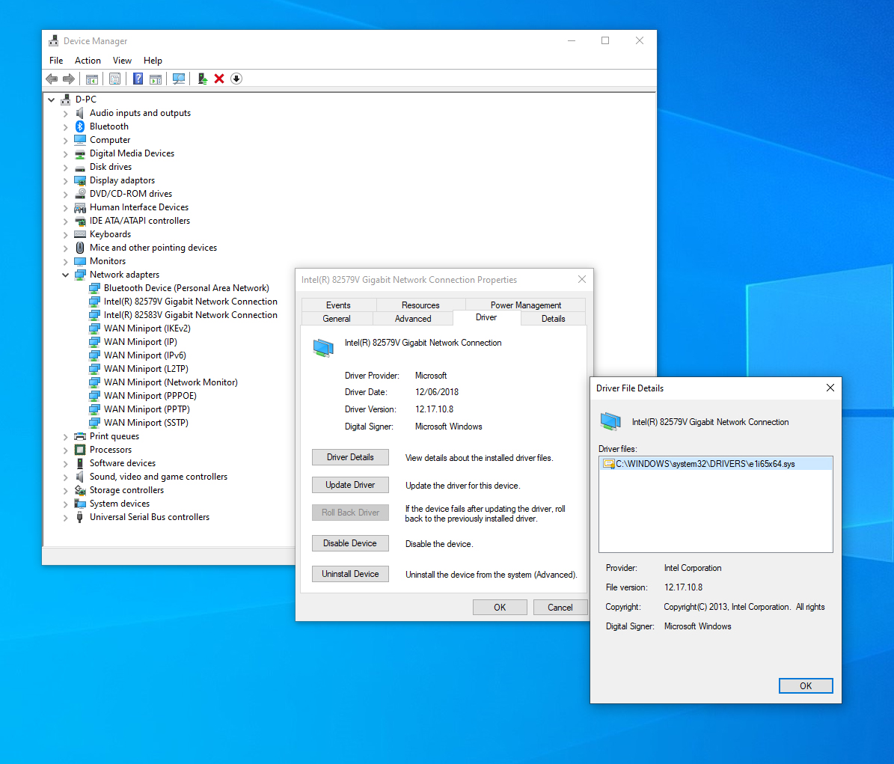Select WAN Miniport (IKEv2)
The image size is (894, 764).
tap(147, 328)
